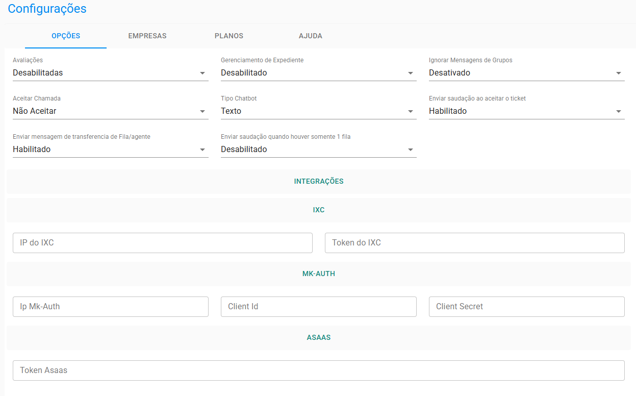636x396 pixels.
Task: Expand transferencia de Fila/agente message dropdown
Action: [x=110, y=150]
